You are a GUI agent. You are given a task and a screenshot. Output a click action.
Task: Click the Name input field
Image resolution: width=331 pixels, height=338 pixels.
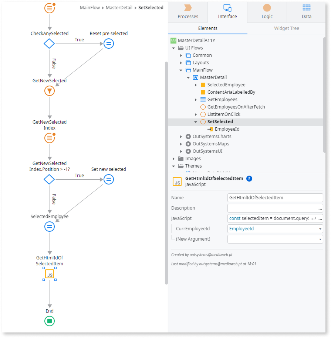275,198
